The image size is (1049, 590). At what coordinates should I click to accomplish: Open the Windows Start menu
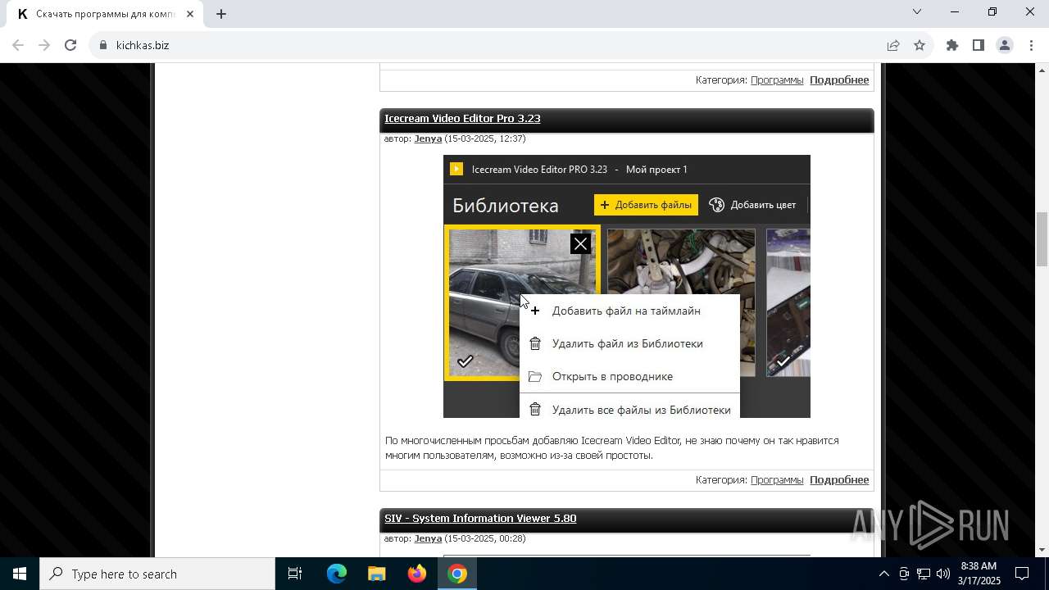20,574
